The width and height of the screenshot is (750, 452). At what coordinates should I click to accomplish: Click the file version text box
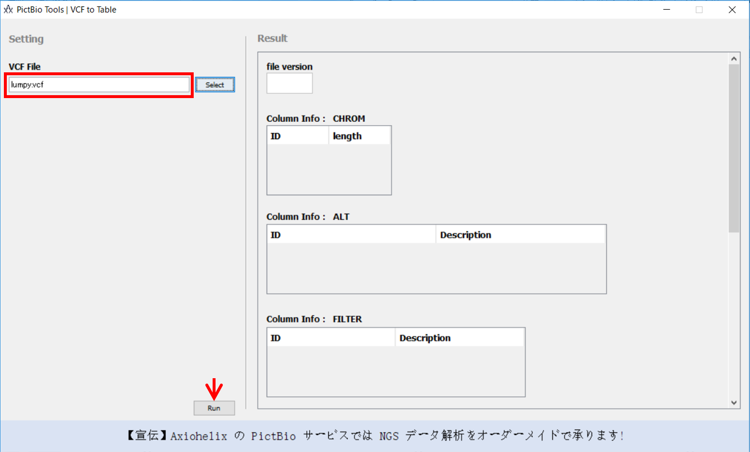(x=289, y=84)
